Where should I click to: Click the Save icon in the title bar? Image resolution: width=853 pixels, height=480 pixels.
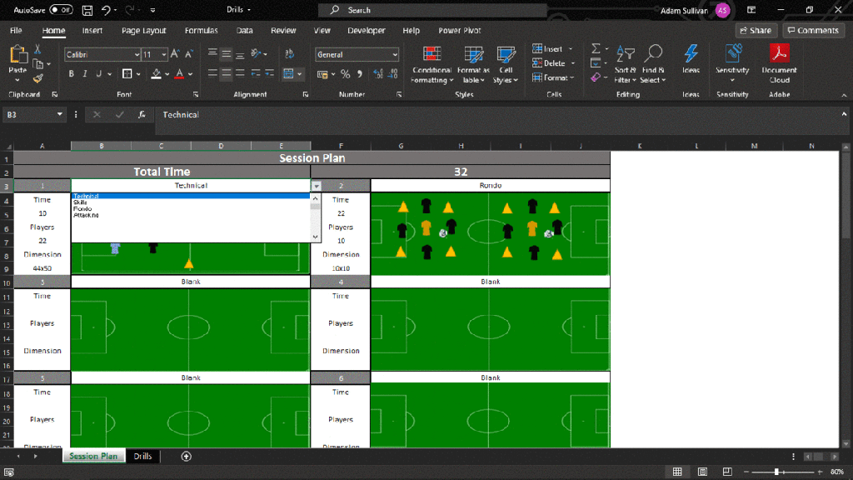[x=88, y=10]
